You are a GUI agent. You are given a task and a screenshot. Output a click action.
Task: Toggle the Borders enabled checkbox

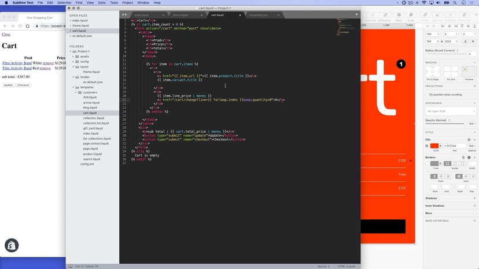pyautogui.click(x=427, y=164)
